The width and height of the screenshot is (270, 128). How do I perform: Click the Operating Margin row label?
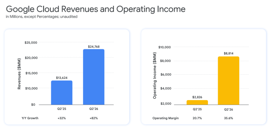click(166, 118)
